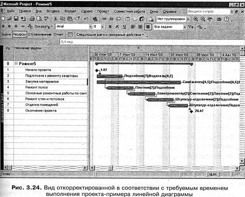Click the Отслеживание guide button
245x197 pixels.
pyautogui.click(x=39, y=34)
